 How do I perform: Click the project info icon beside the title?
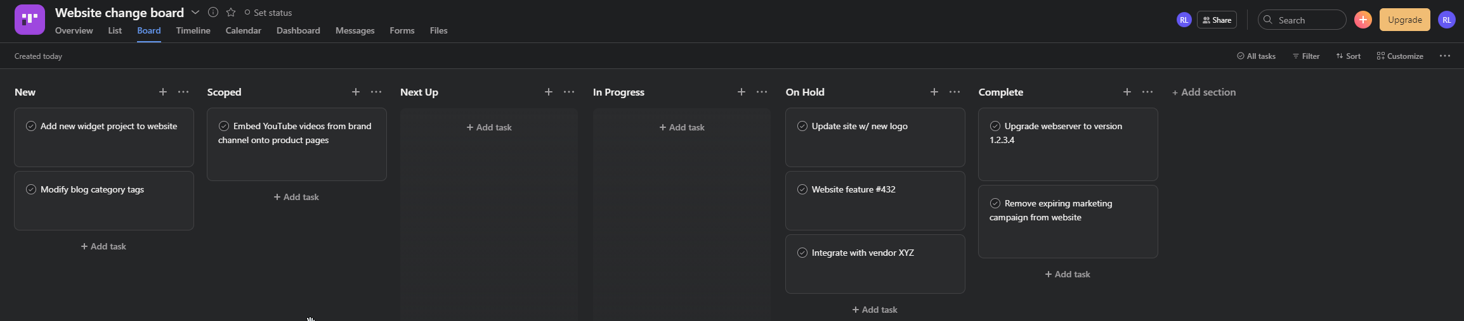213,13
